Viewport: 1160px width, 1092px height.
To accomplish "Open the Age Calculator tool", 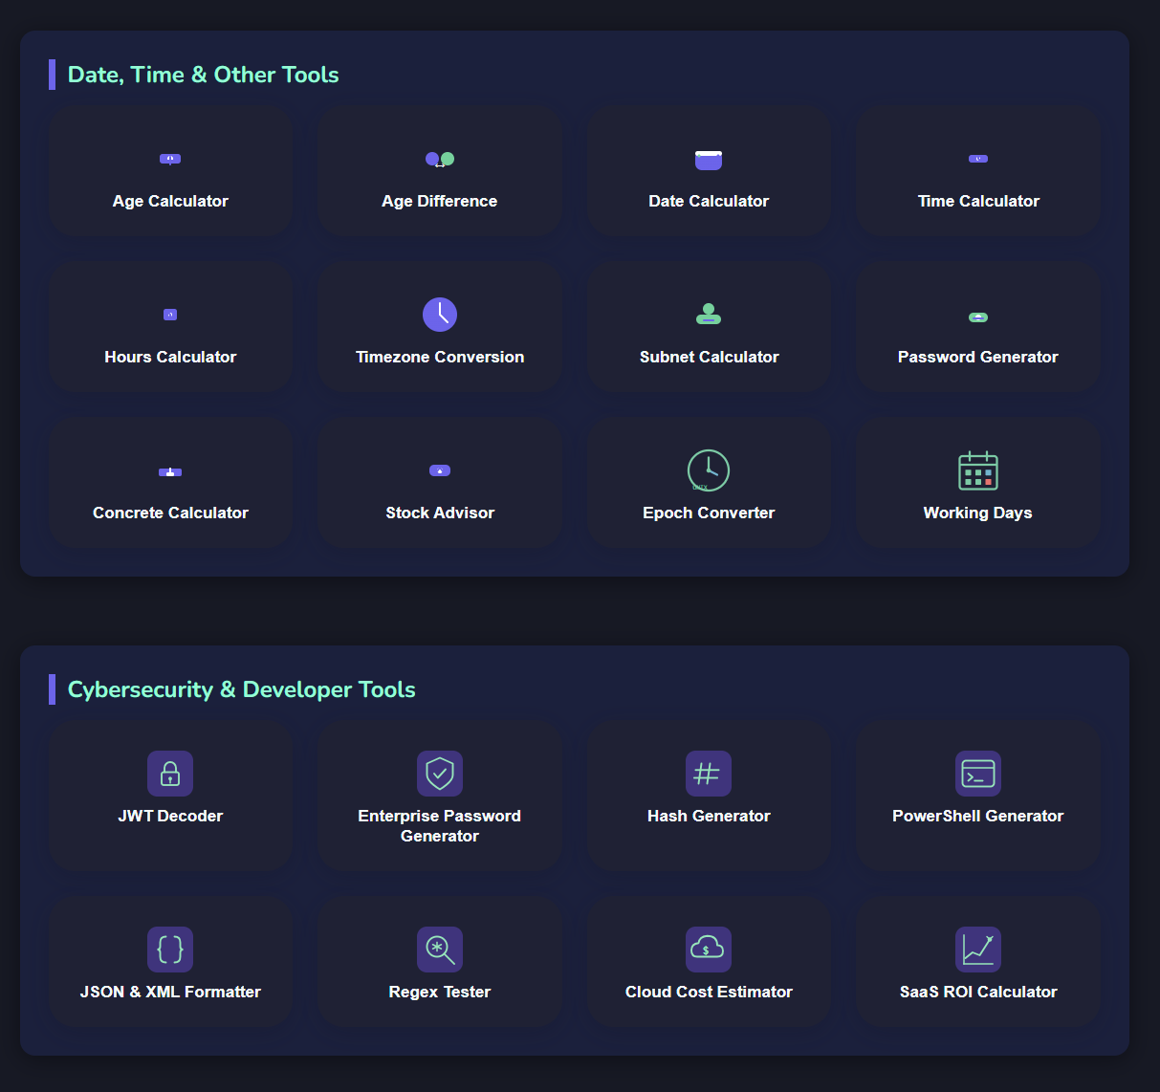I will click(x=170, y=171).
